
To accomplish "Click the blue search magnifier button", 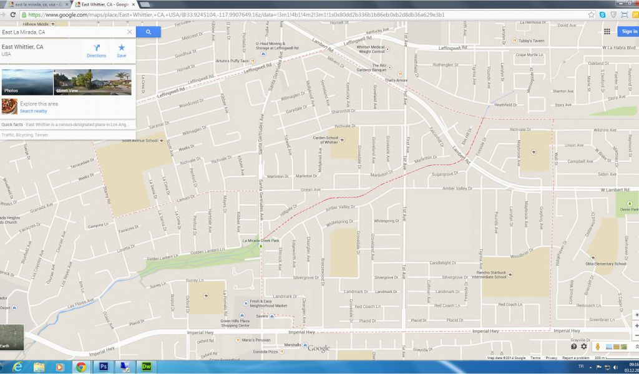I will tap(149, 32).
